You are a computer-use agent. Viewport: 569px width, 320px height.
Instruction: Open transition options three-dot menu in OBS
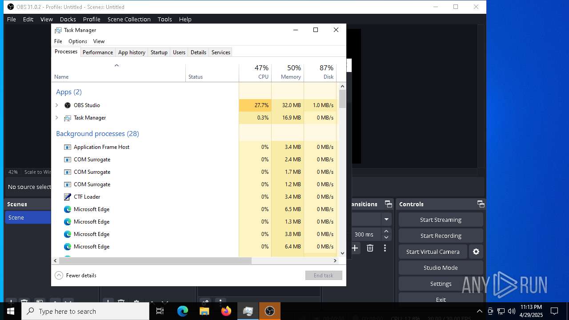(x=385, y=248)
